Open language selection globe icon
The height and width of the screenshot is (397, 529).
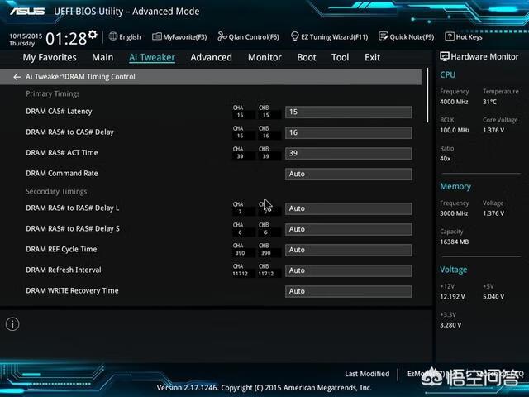(112, 36)
